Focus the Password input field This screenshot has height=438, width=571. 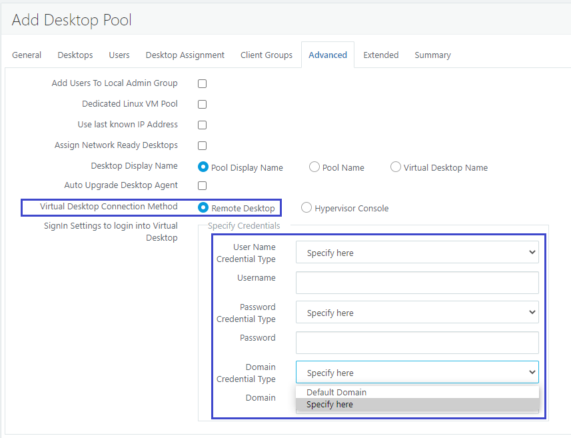point(417,343)
